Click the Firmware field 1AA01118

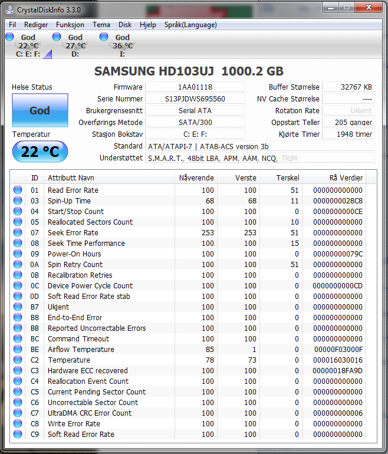[x=195, y=87]
